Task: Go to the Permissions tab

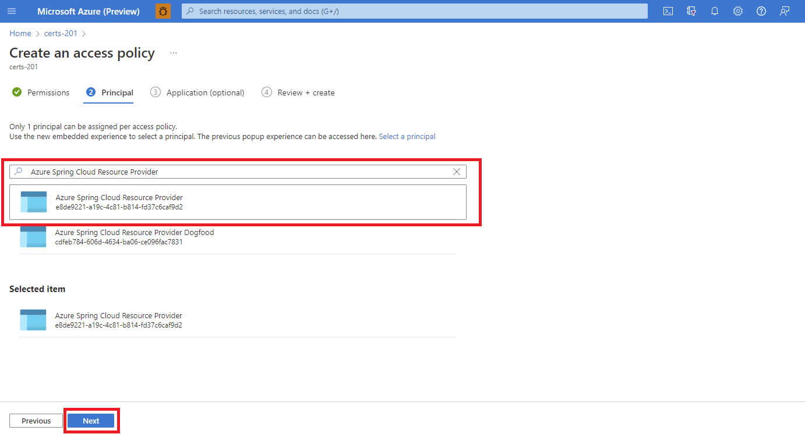Action: pos(48,93)
